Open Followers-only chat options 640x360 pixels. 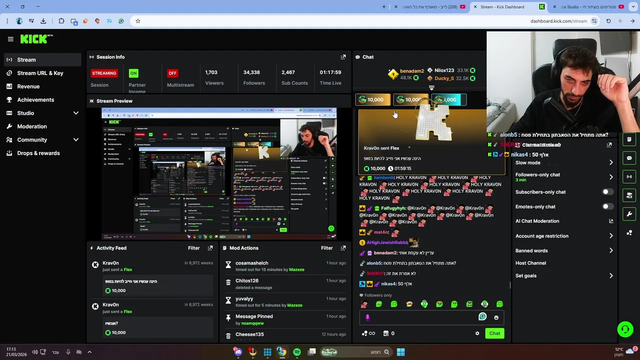pyautogui.click(x=564, y=177)
